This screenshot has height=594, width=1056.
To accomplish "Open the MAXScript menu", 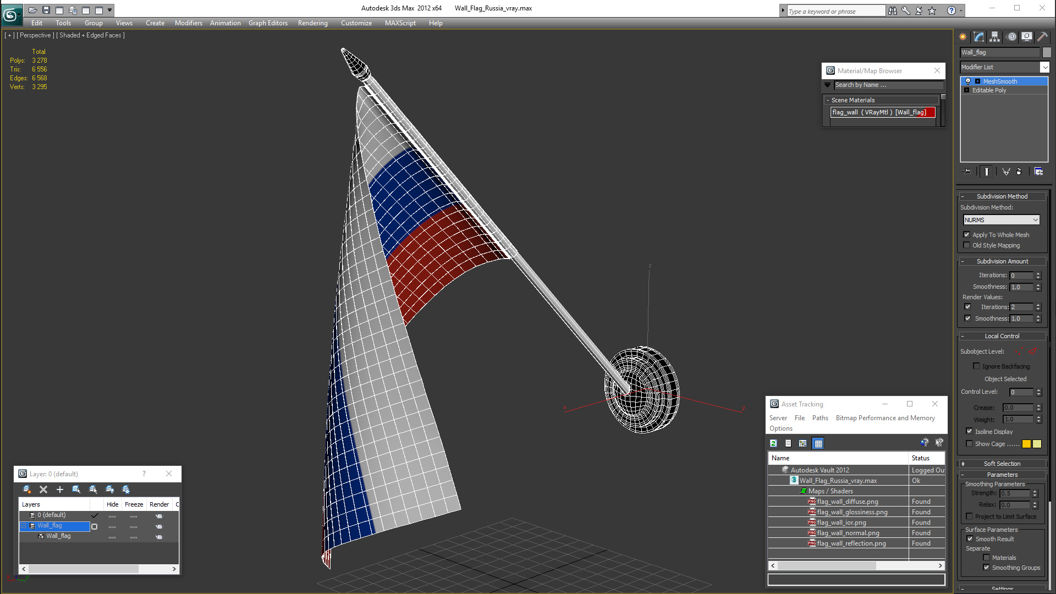I will [400, 23].
